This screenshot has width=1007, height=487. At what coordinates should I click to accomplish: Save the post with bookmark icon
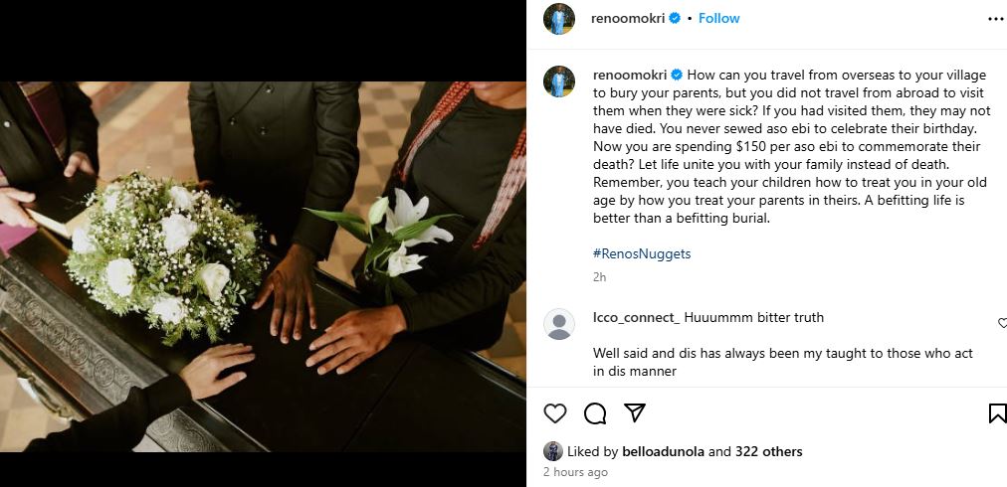tap(997, 413)
